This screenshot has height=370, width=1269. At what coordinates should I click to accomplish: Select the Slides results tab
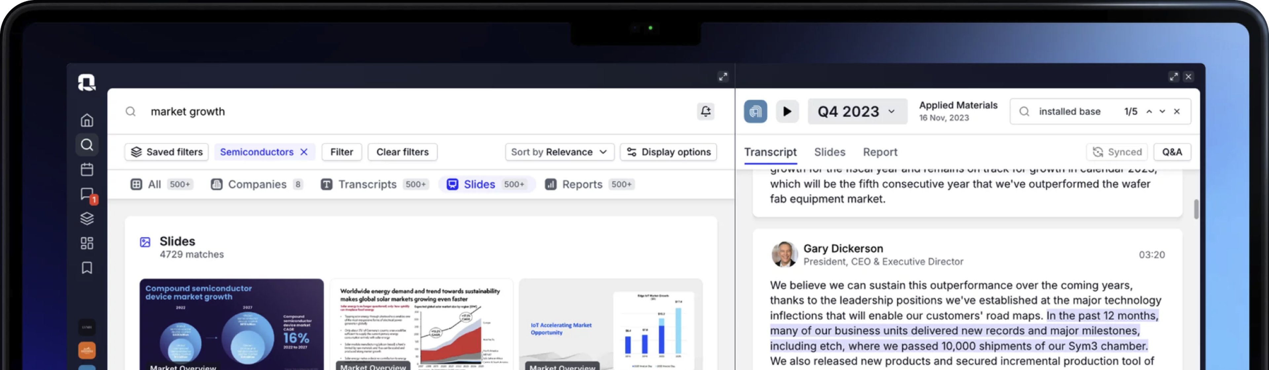coord(486,184)
